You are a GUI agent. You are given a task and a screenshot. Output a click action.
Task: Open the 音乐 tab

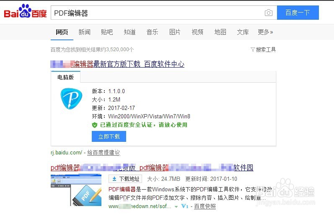152,32
